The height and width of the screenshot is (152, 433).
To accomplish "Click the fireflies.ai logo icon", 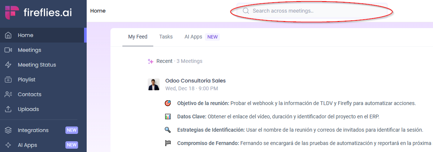I will coord(12,12).
